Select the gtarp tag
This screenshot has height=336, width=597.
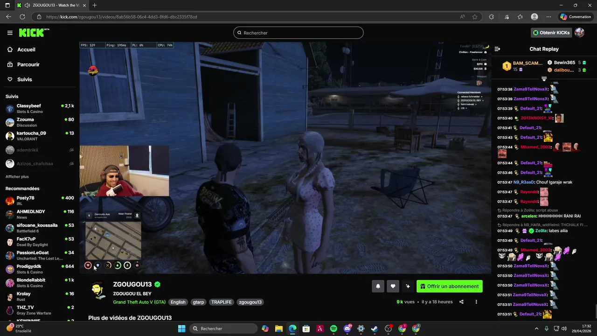point(198,302)
